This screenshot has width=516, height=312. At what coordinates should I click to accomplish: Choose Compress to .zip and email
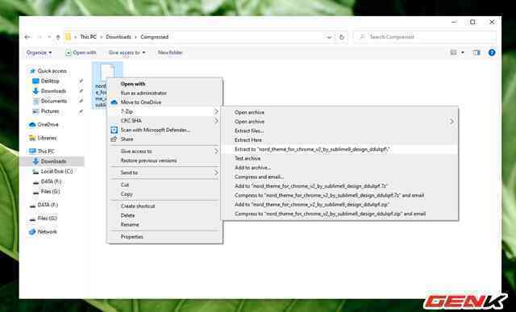[x=339, y=214]
